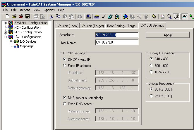Open the Actions menu
Viewport: 194px width, 130px height.
25,10
